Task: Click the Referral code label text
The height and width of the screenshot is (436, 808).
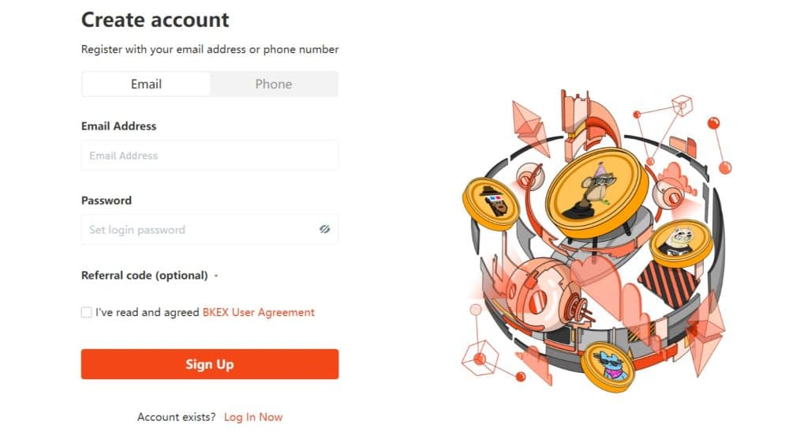Action: coord(144,276)
